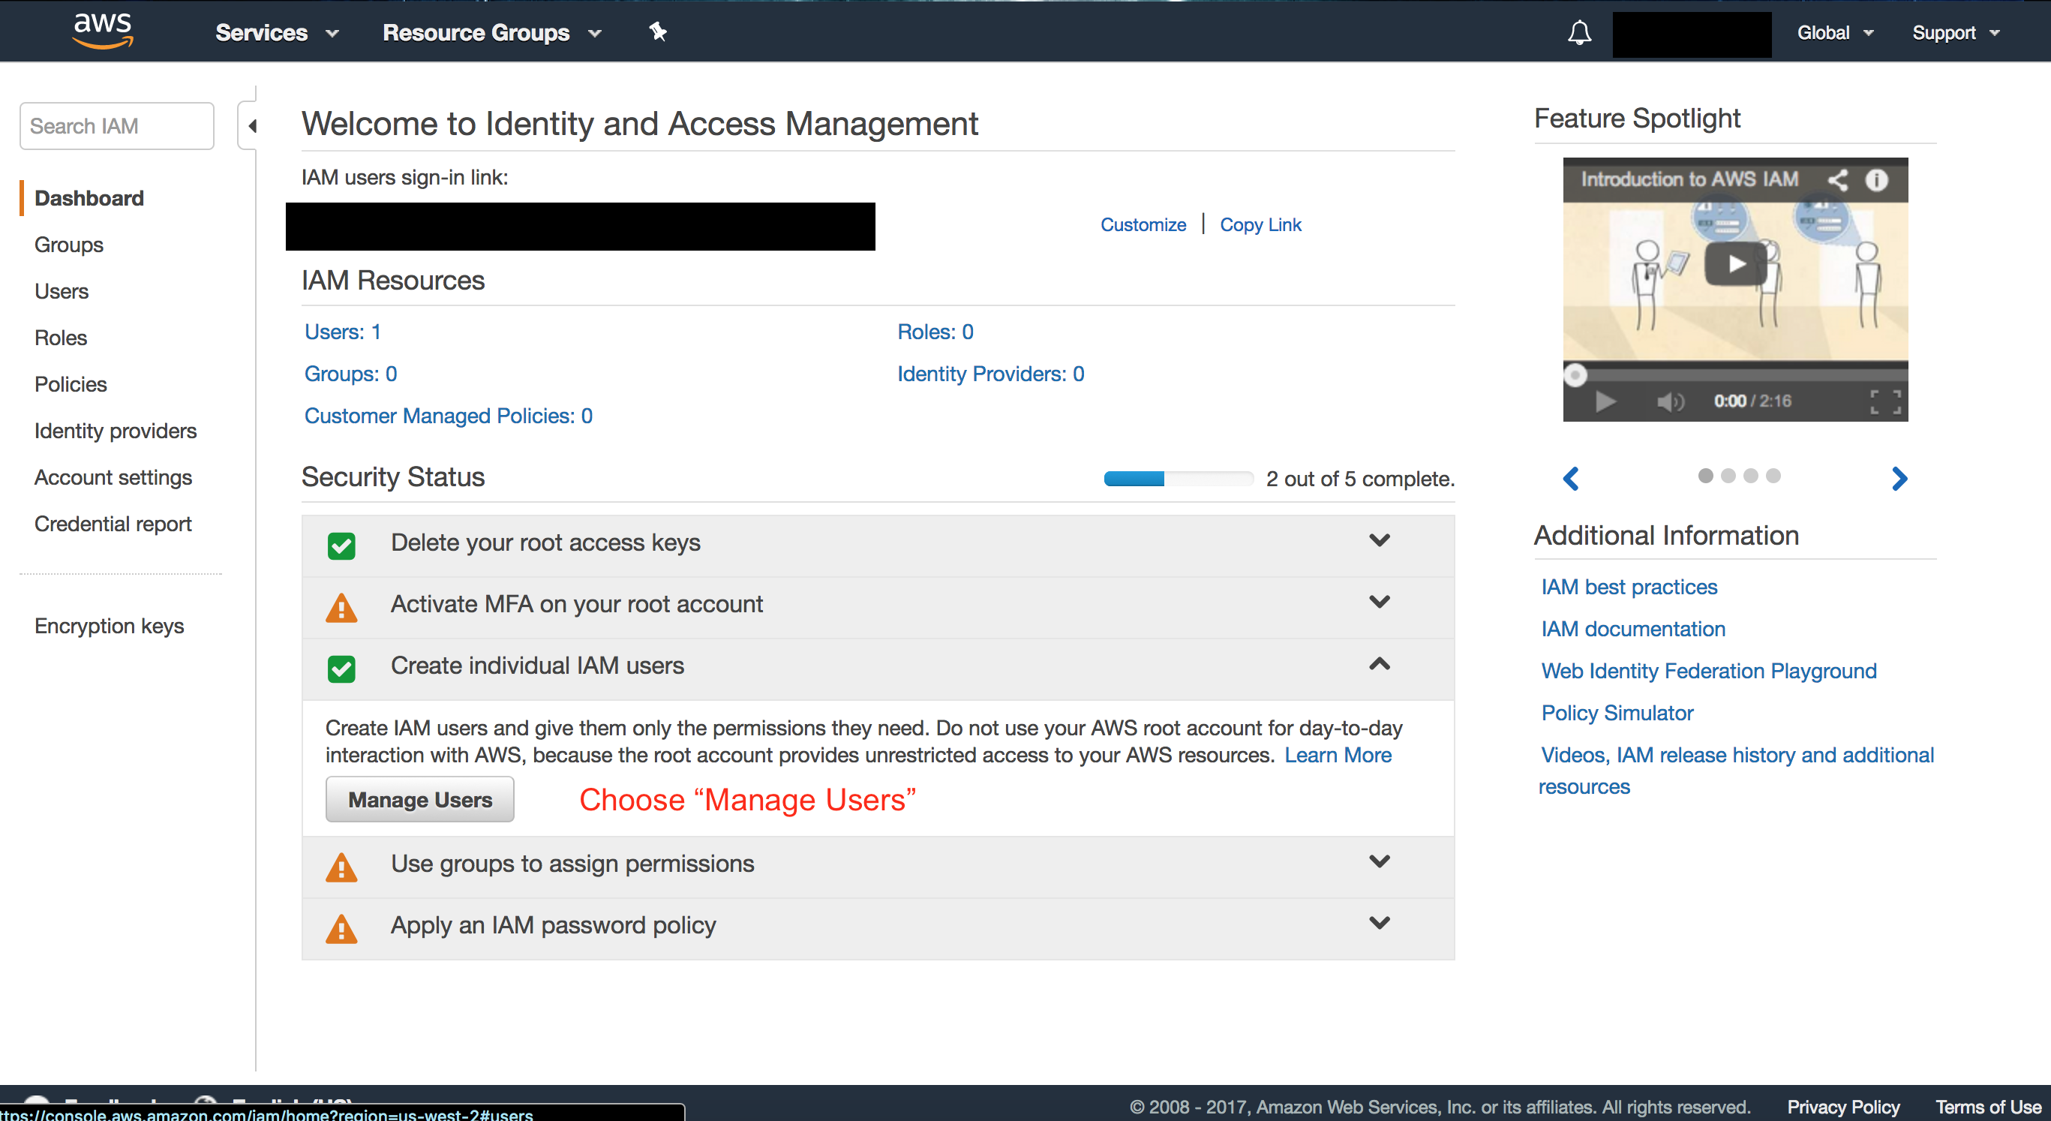
Task: Click the AWS logo home icon
Action: pos(103,30)
